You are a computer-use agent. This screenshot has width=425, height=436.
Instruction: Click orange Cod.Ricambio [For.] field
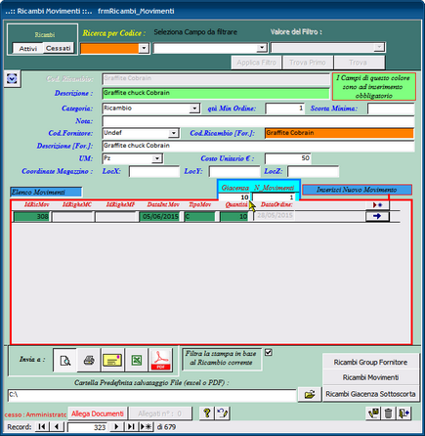[x=339, y=133]
